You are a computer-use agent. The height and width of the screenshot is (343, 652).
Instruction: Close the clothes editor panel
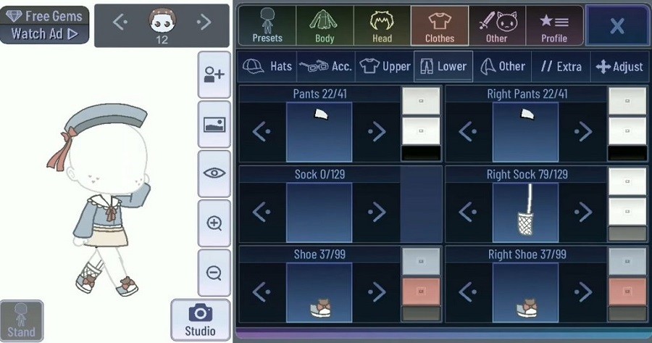pos(617,26)
